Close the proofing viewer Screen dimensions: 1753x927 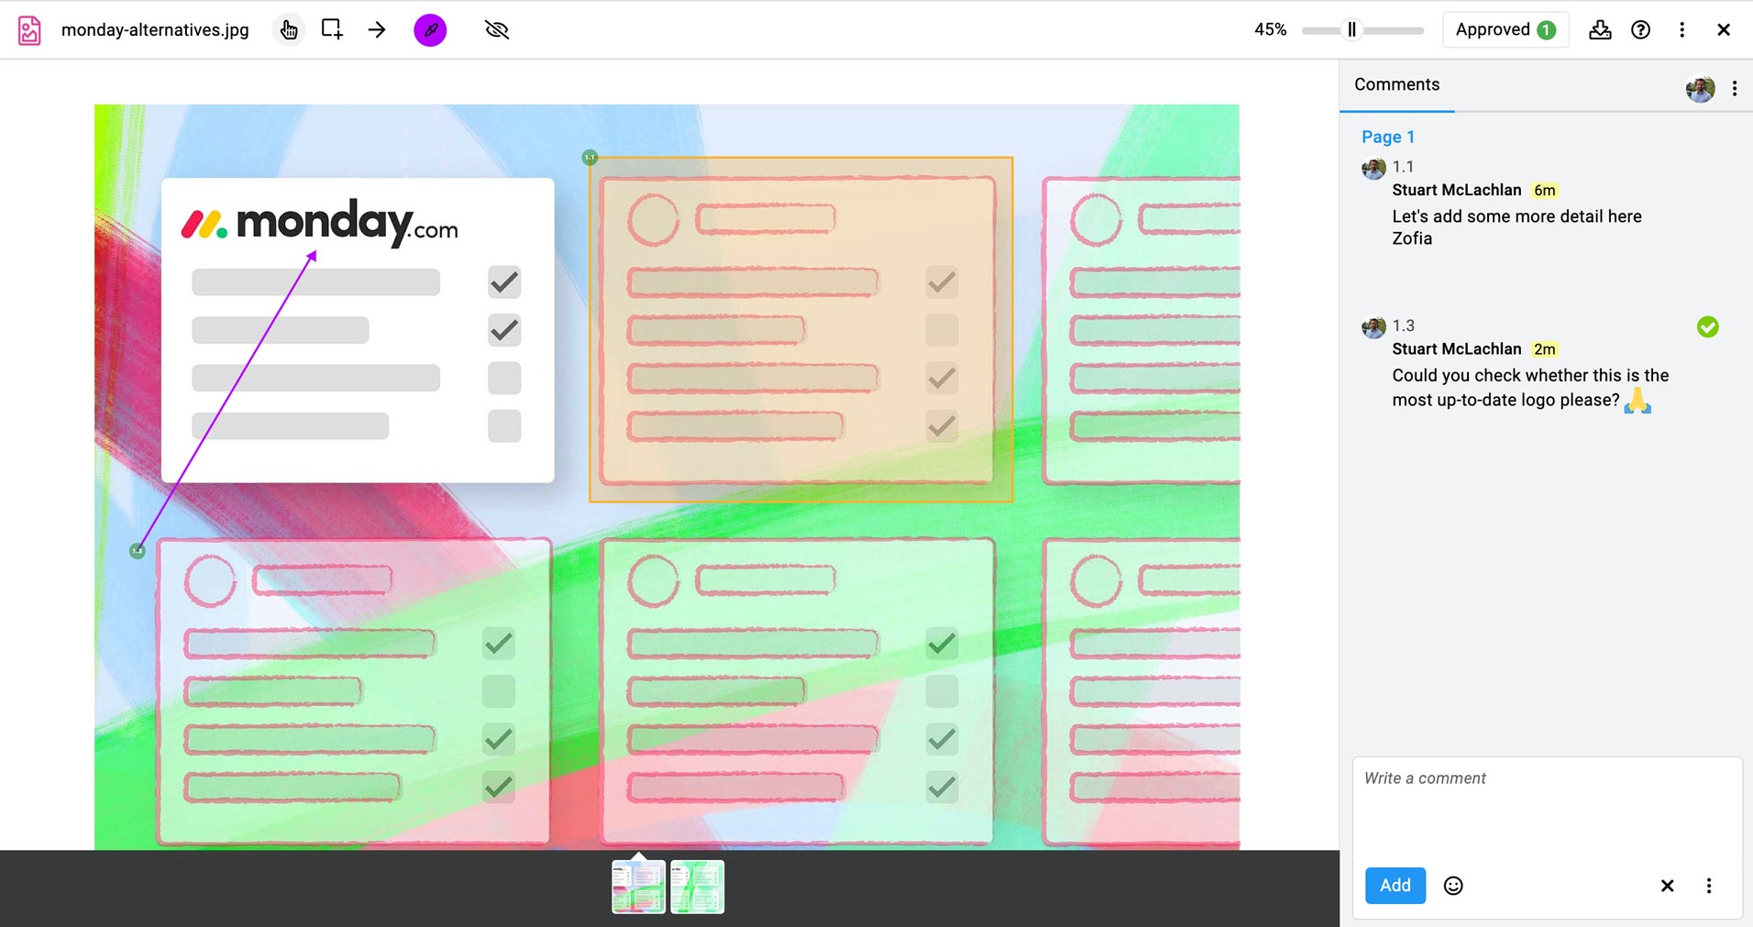tap(1724, 30)
